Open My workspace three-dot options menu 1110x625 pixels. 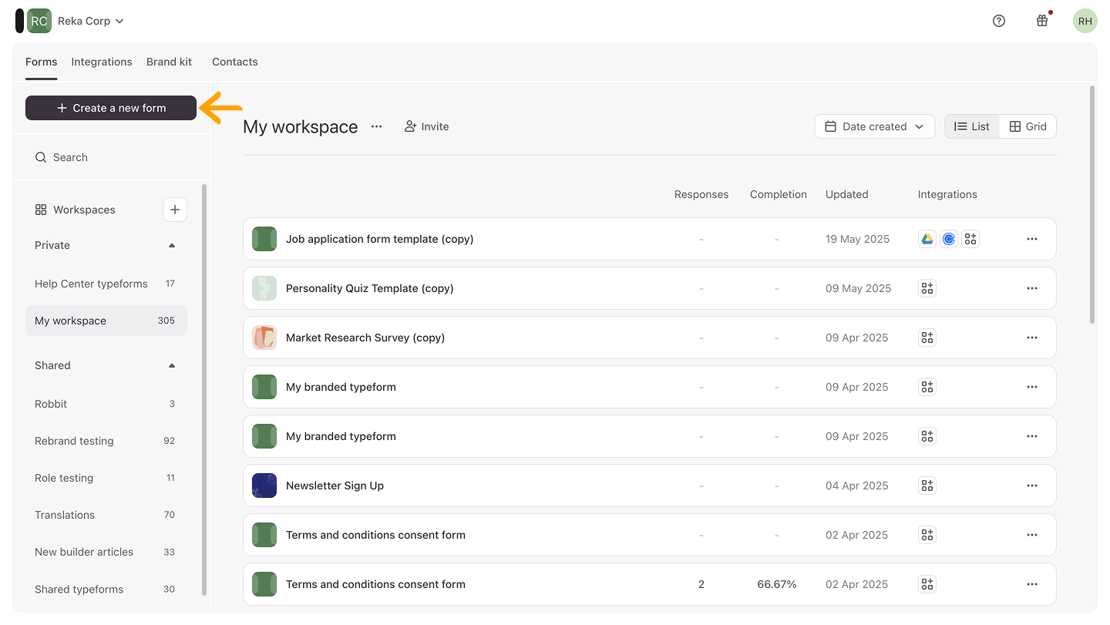tap(376, 126)
